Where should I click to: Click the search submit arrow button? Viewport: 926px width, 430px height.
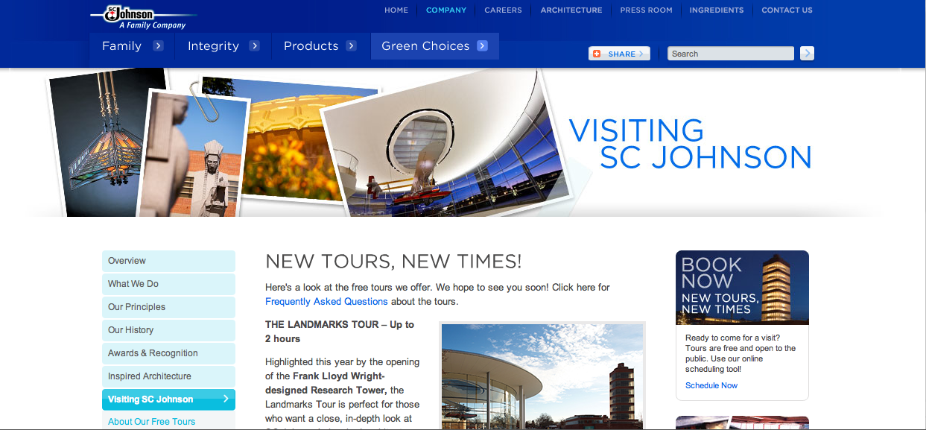coord(807,54)
